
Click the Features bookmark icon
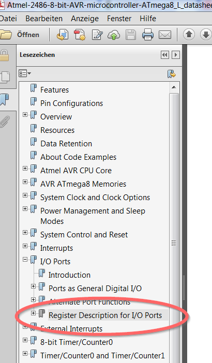click(34, 88)
